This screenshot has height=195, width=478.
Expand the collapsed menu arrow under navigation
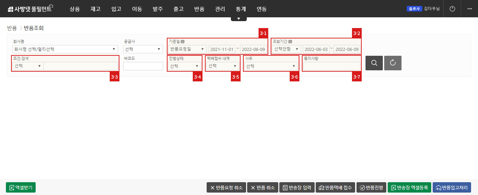click(x=238, y=19)
